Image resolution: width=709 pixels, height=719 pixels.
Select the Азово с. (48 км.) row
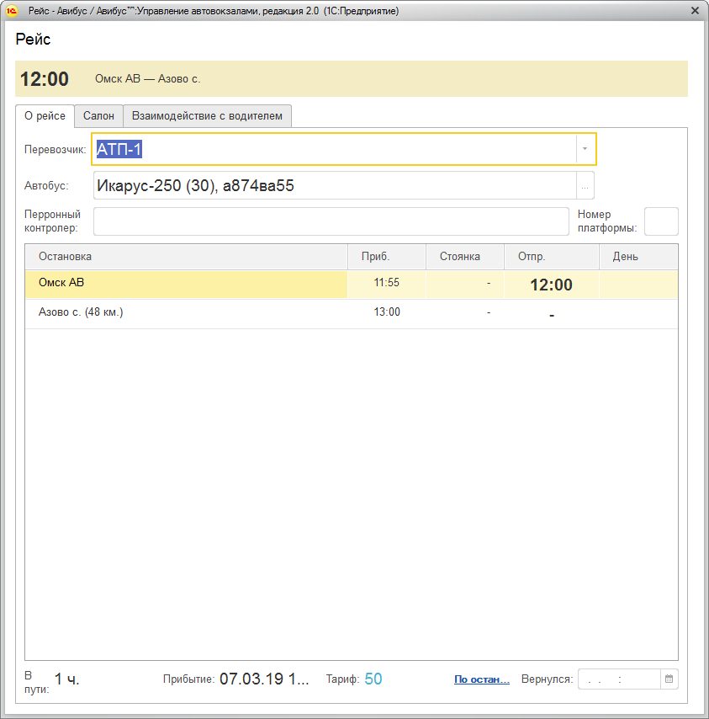click(x=185, y=313)
